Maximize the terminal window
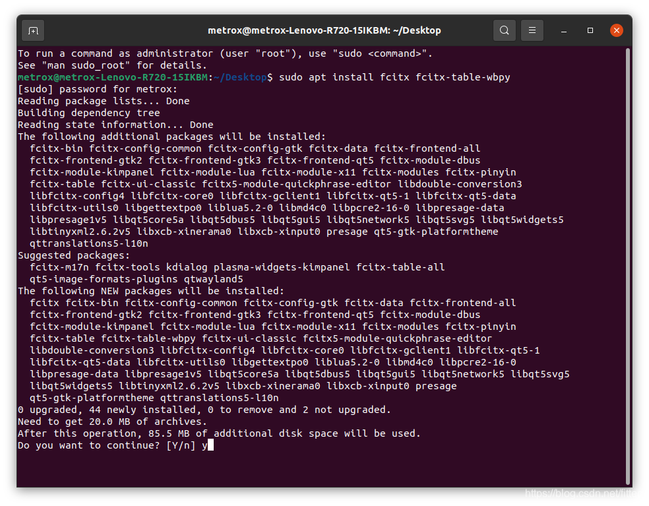 (590, 30)
